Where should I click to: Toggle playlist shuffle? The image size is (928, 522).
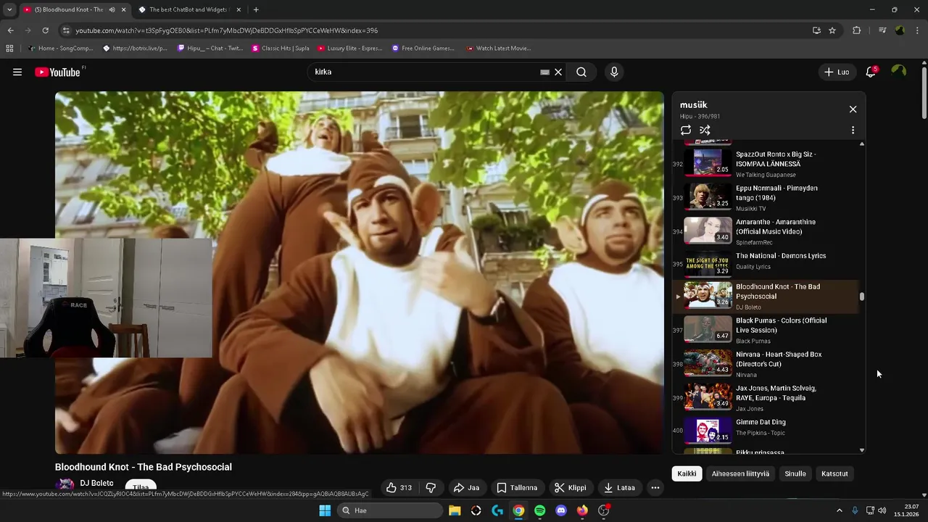[x=705, y=130]
